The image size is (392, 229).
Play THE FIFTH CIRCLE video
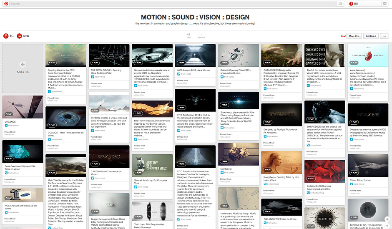[95, 63]
